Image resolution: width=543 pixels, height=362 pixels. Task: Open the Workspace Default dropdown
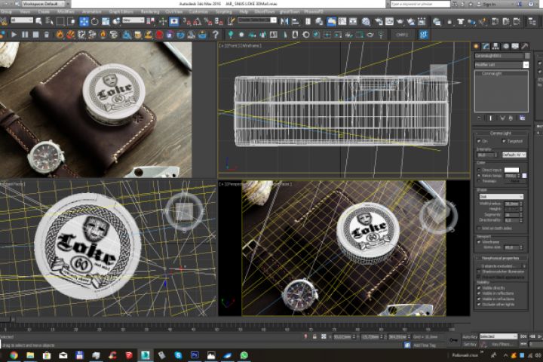click(44, 4)
